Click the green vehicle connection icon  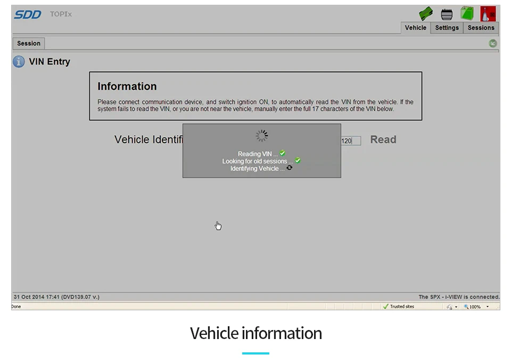click(x=426, y=14)
